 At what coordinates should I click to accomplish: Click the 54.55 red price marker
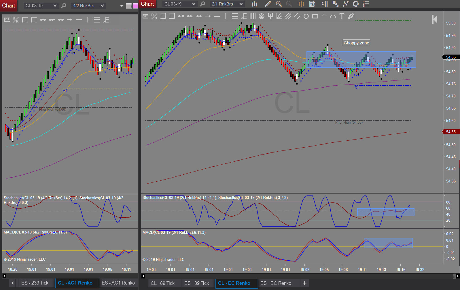(450, 132)
